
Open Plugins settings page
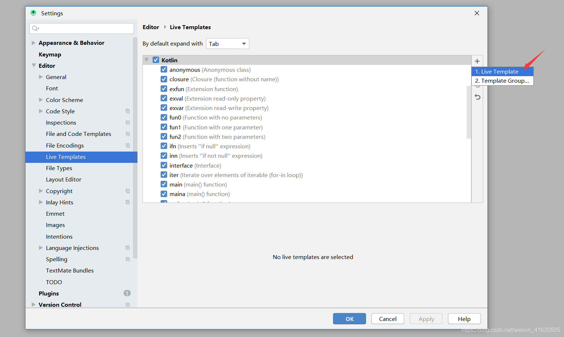pyautogui.click(x=48, y=293)
